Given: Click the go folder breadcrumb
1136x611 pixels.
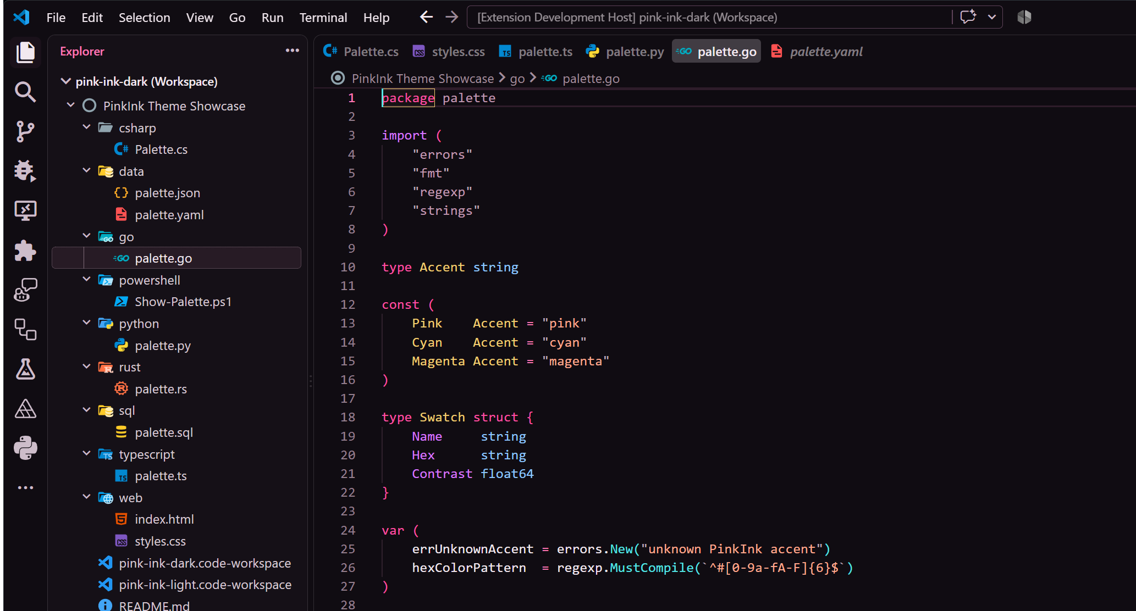Looking at the screenshot, I should (517, 79).
